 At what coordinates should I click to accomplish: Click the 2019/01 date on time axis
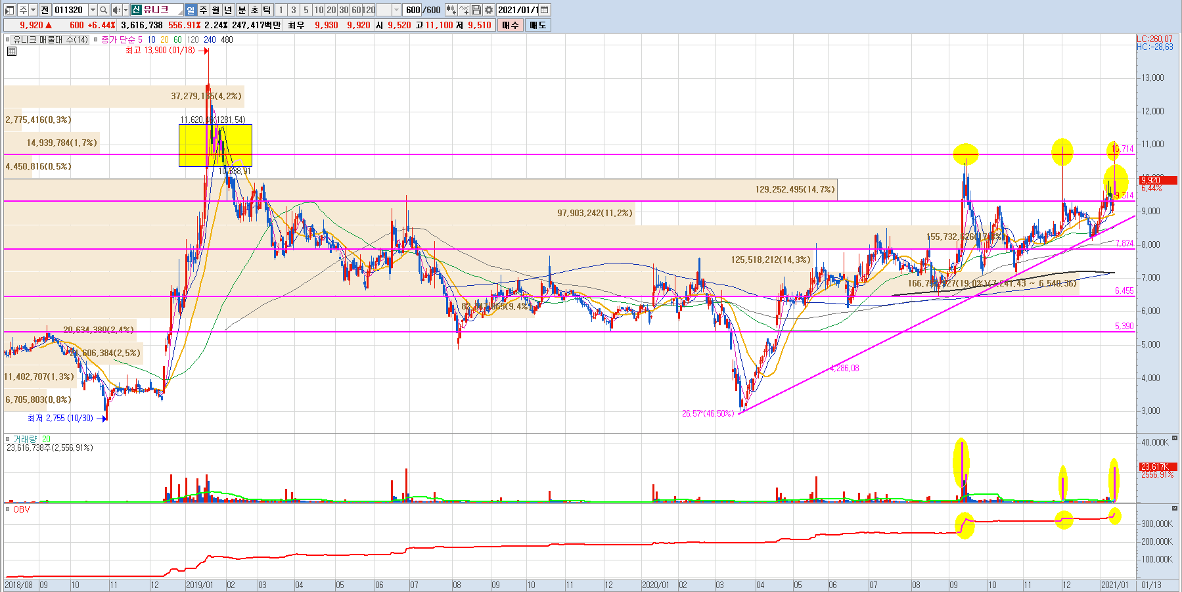click(200, 585)
